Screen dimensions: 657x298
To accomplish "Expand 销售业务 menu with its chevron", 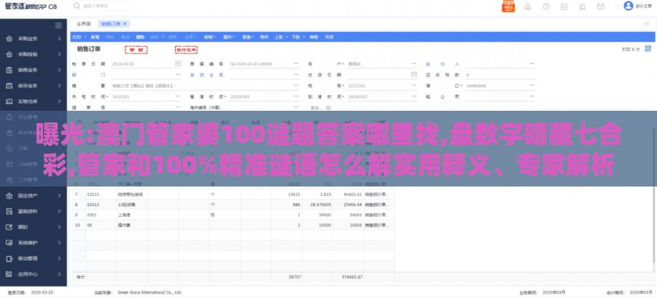I will click(x=60, y=70).
